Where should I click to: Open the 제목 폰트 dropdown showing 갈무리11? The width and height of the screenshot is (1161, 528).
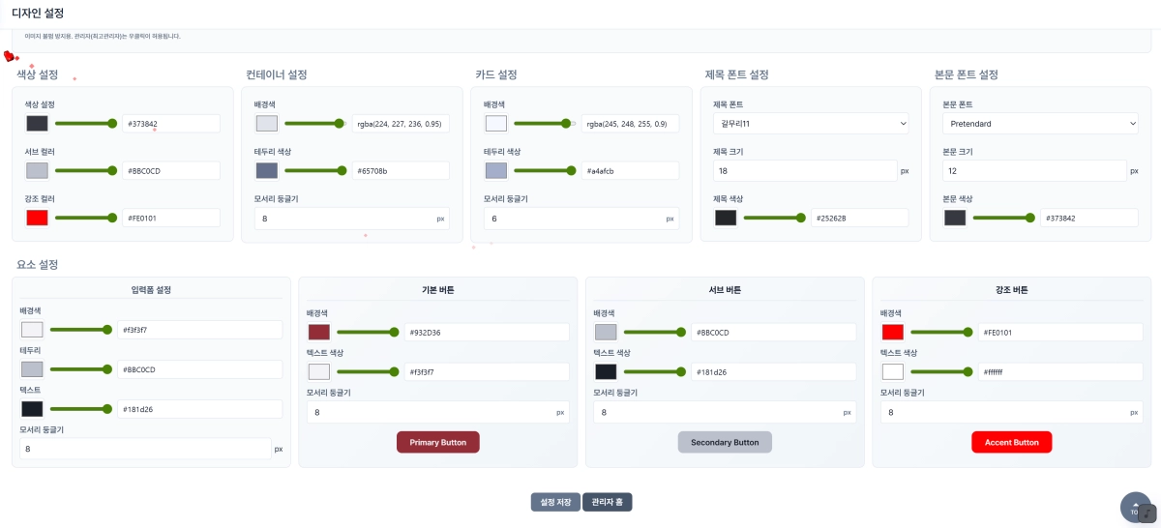pyautogui.click(x=811, y=124)
